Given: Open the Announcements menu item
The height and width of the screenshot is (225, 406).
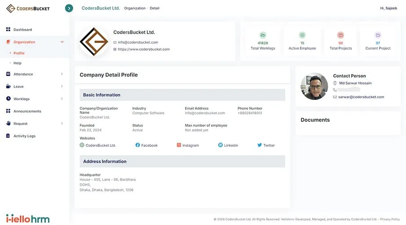Looking at the screenshot, I should pos(27,111).
